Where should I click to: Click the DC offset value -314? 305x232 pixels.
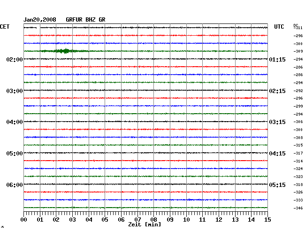click(x=298, y=161)
